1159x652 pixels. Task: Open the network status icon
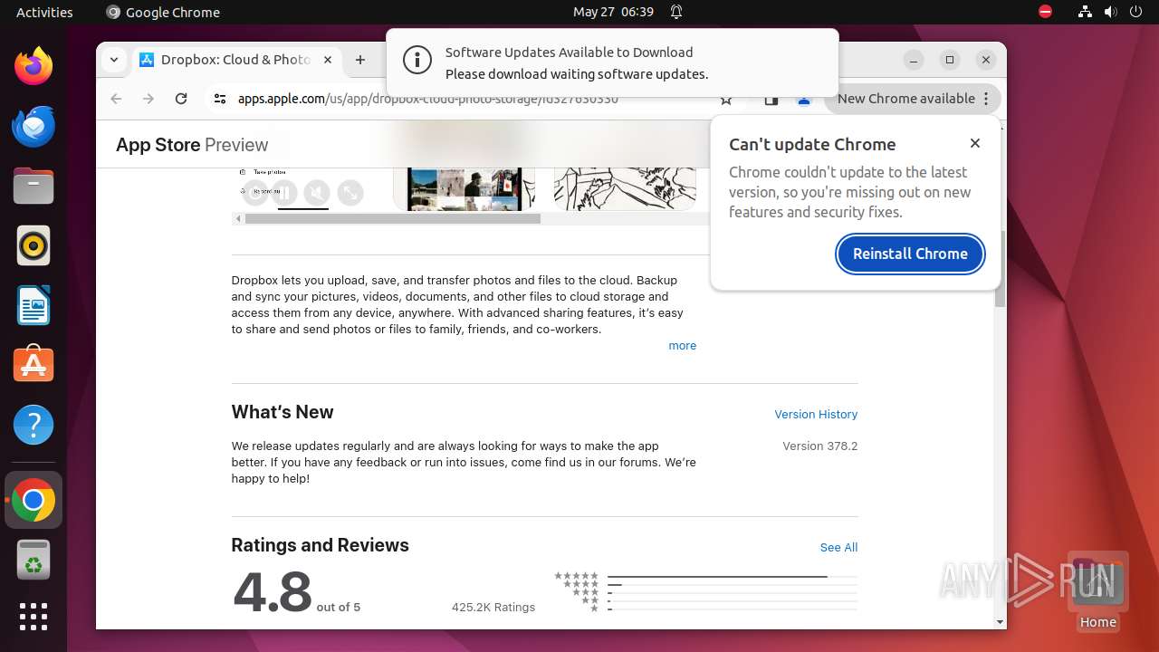point(1085,12)
